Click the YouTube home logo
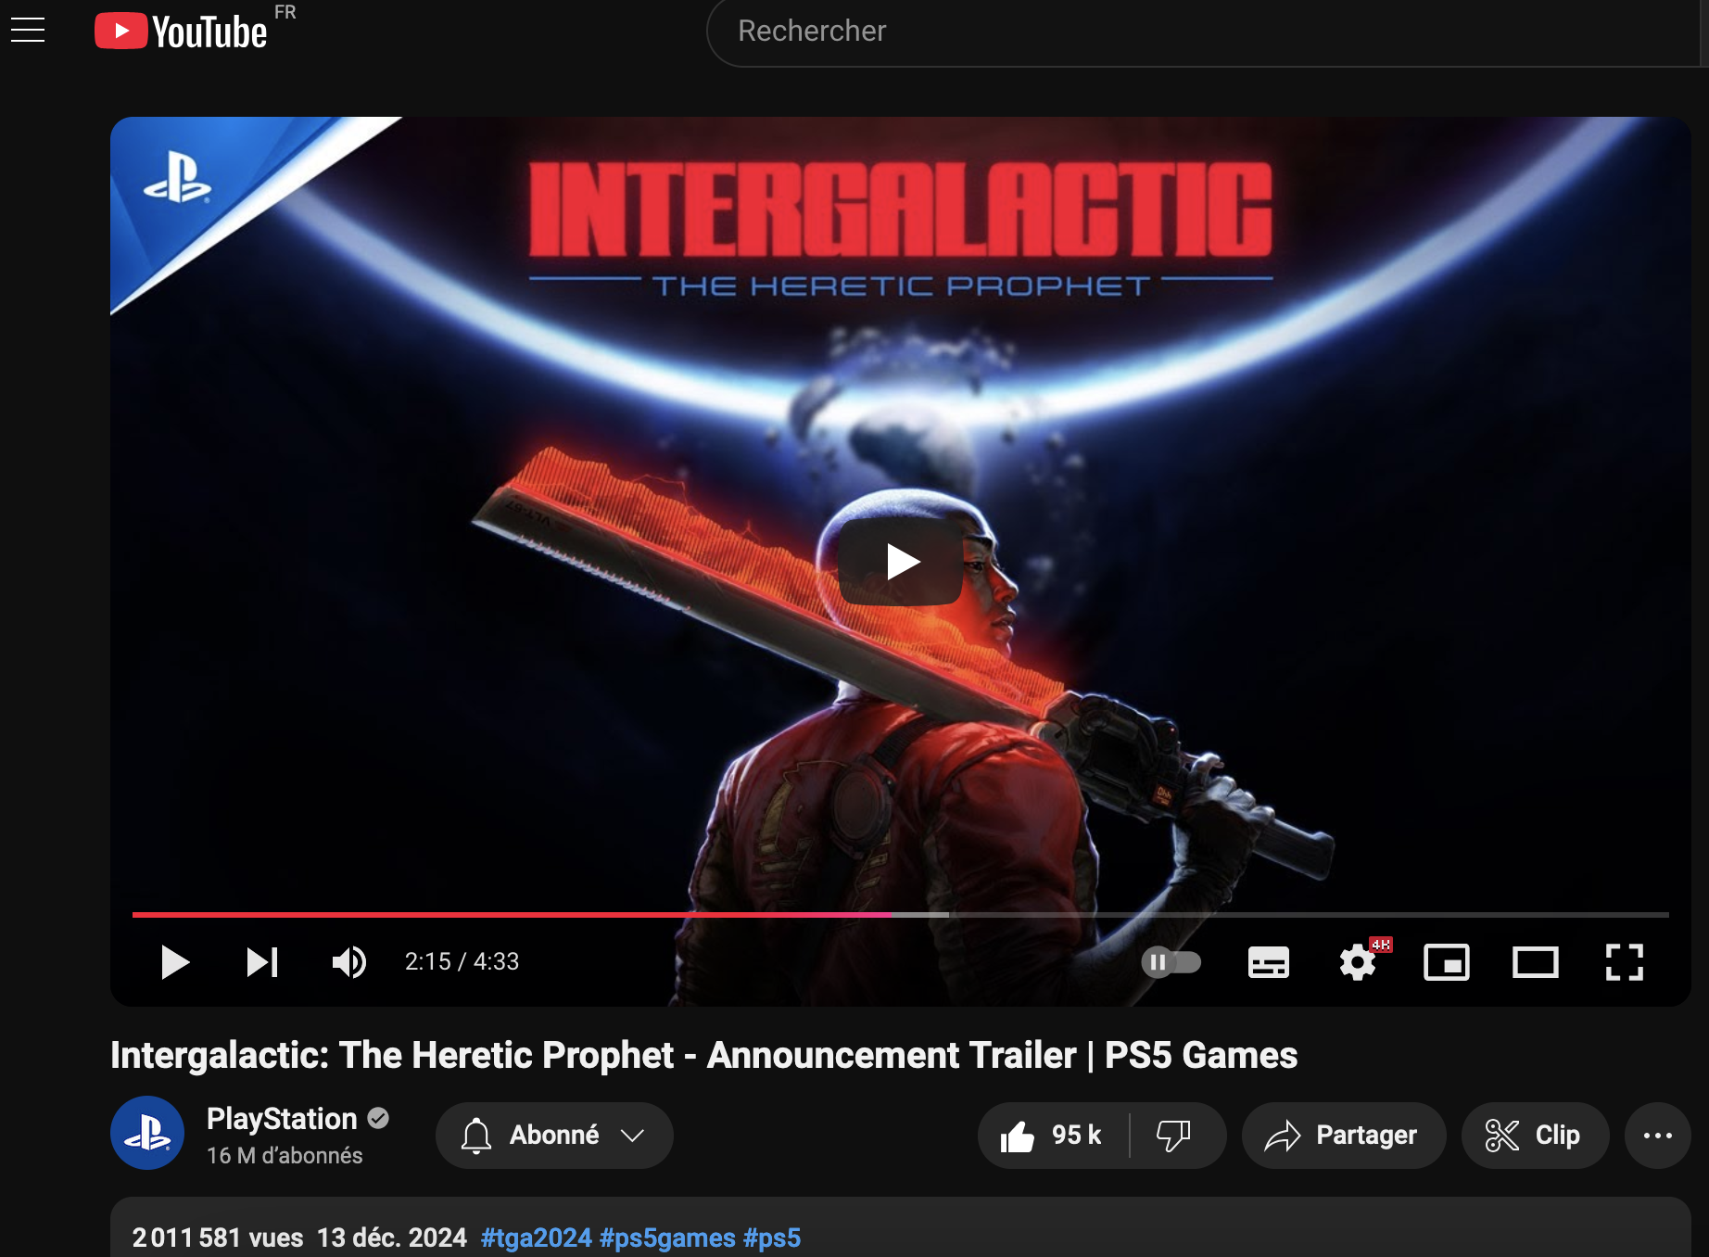This screenshot has width=1709, height=1257. pos(182,32)
